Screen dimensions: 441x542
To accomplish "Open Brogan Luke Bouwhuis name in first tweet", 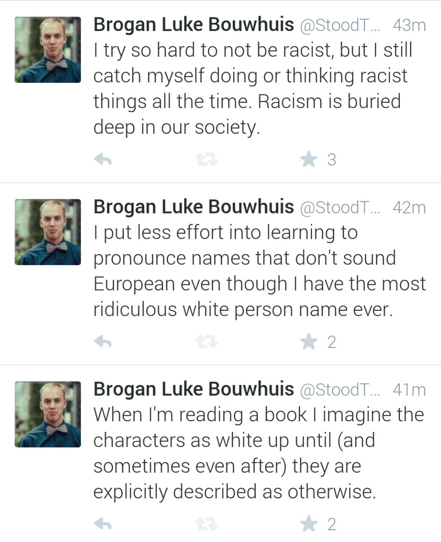I will pyautogui.click(x=193, y=25).
